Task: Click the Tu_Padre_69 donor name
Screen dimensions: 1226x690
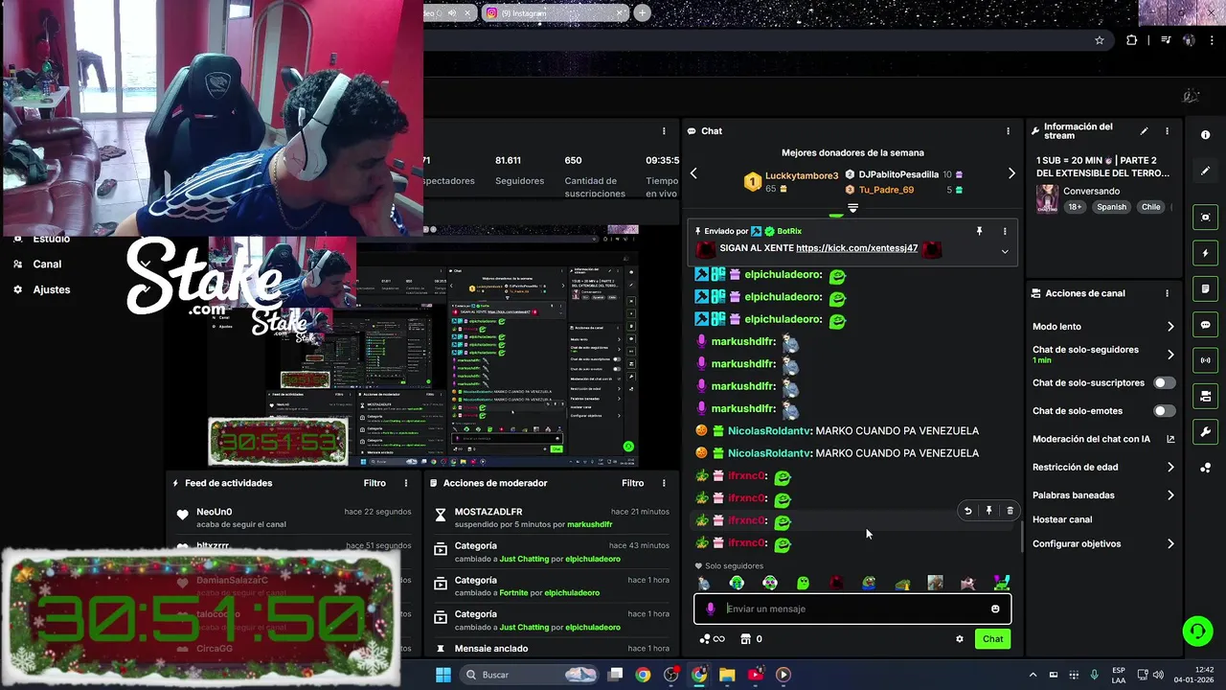Action: [886, 190]
